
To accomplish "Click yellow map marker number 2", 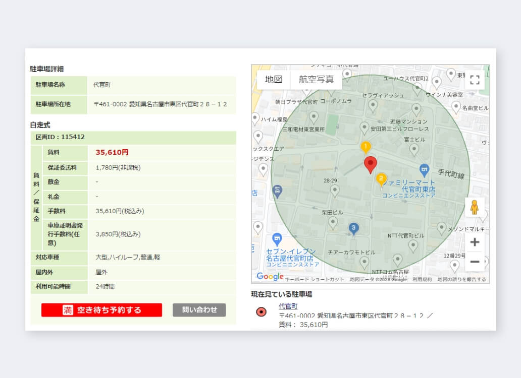I will pos(381,179).
